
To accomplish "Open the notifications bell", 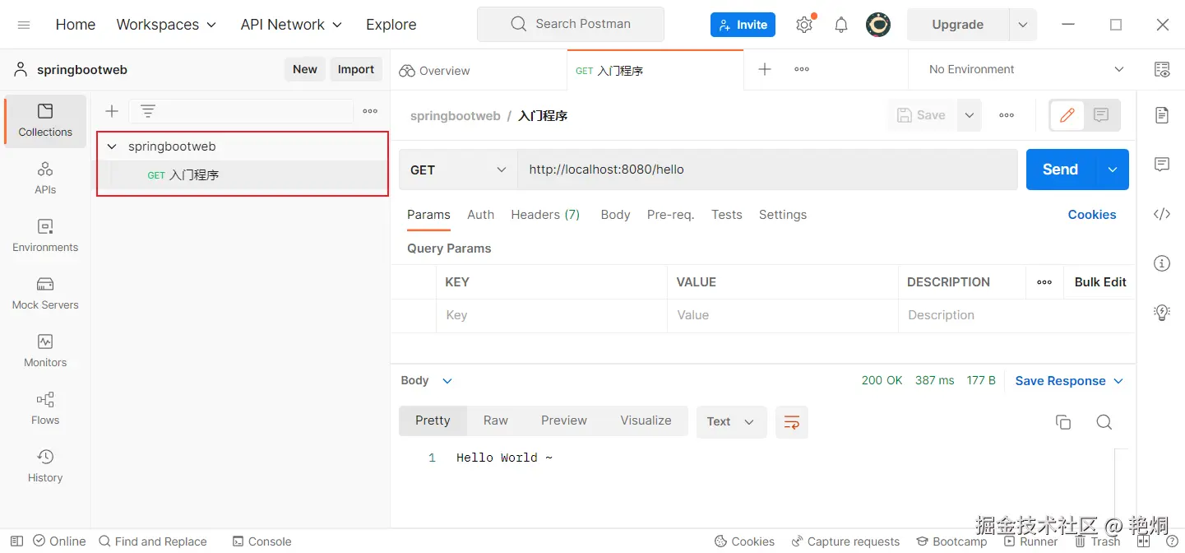I will point(841,25).
